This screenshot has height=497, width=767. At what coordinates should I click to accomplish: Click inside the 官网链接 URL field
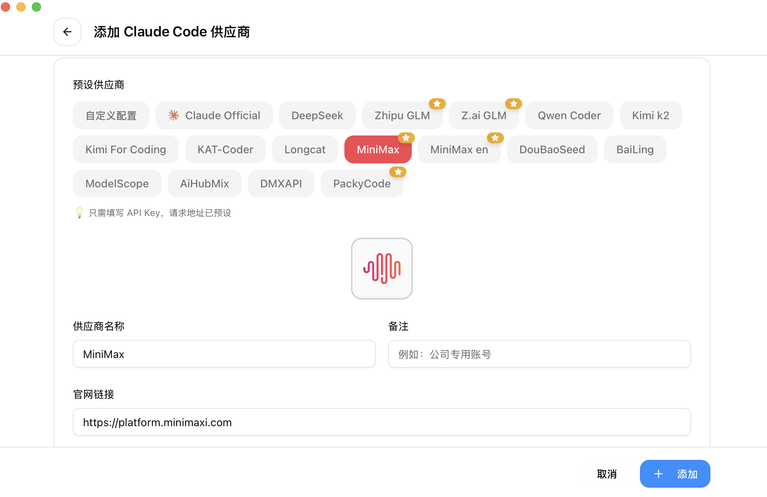[x=382, y=422]
